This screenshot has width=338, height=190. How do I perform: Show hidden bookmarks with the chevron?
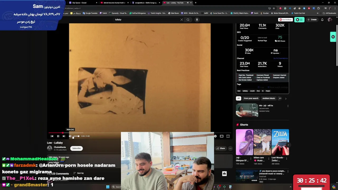coord(318,13)
